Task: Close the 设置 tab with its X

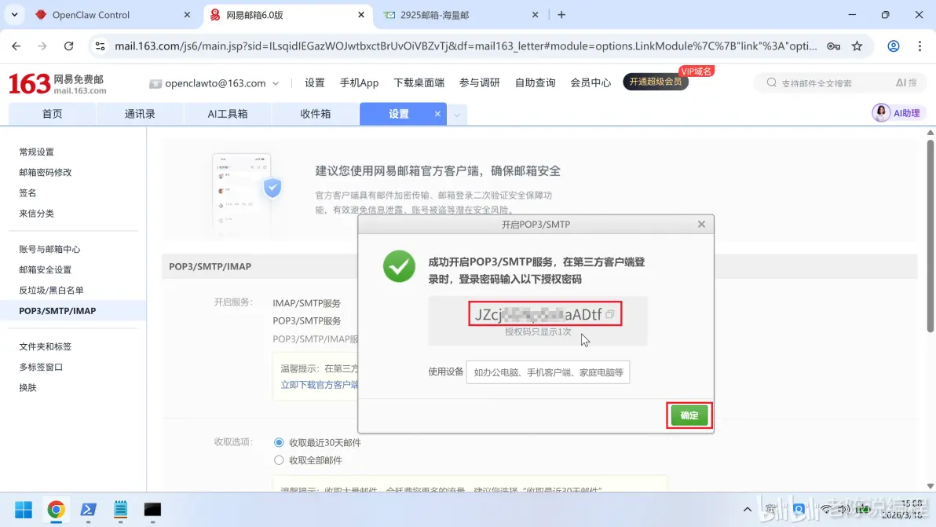Action: coord(437,113)
